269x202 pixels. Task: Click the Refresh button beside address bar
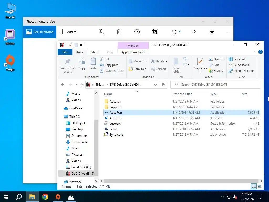pos(163,85)
